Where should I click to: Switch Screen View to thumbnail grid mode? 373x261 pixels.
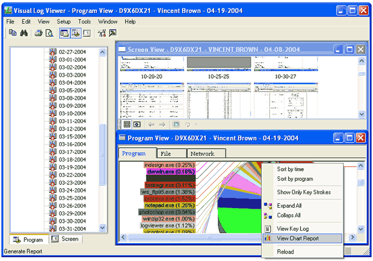tap(127, 124)
